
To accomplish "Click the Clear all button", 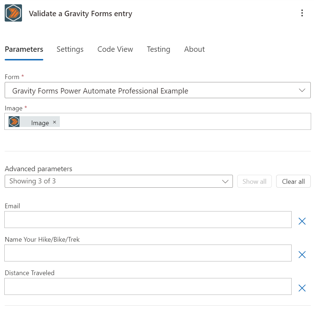I will [293, 181].
